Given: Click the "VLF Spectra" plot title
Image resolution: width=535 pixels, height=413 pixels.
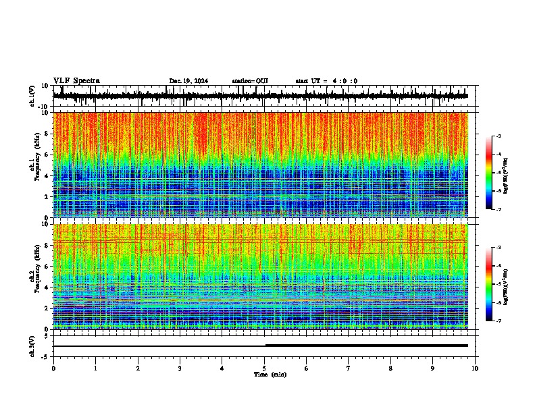Looking at the screenshot, I should (x=76, y=81).
